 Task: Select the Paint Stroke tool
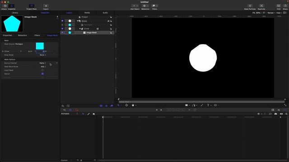click(202, 105)
